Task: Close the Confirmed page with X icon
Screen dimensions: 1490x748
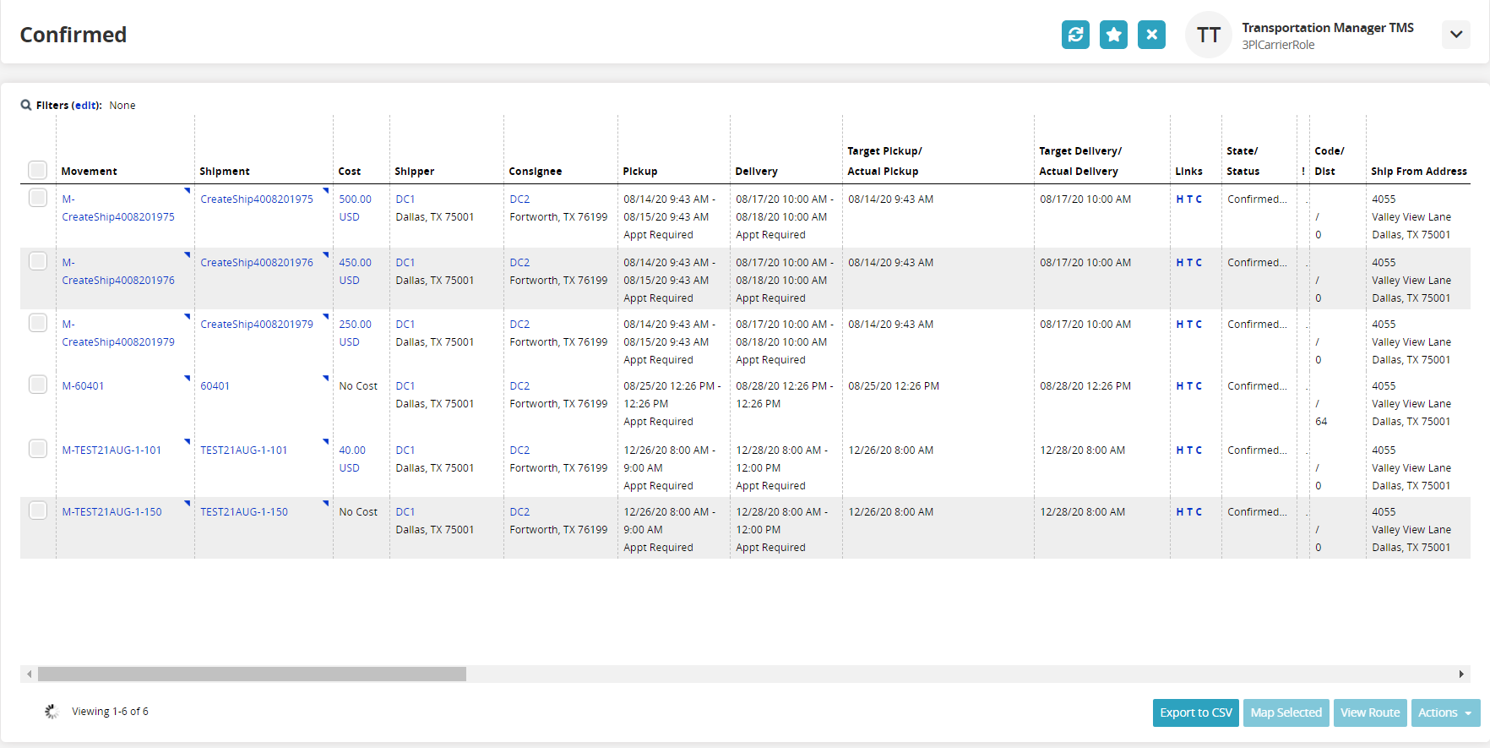Action: [x=1151, y=35]
